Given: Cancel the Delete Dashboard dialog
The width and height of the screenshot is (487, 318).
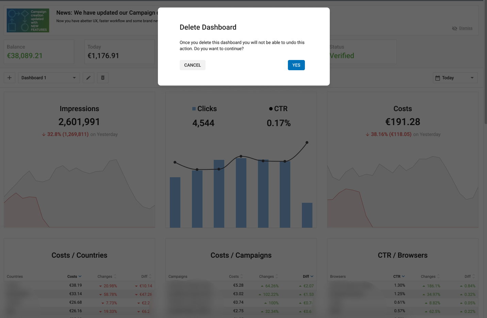Looking at the screenshot, I should [x=192, y=65].
